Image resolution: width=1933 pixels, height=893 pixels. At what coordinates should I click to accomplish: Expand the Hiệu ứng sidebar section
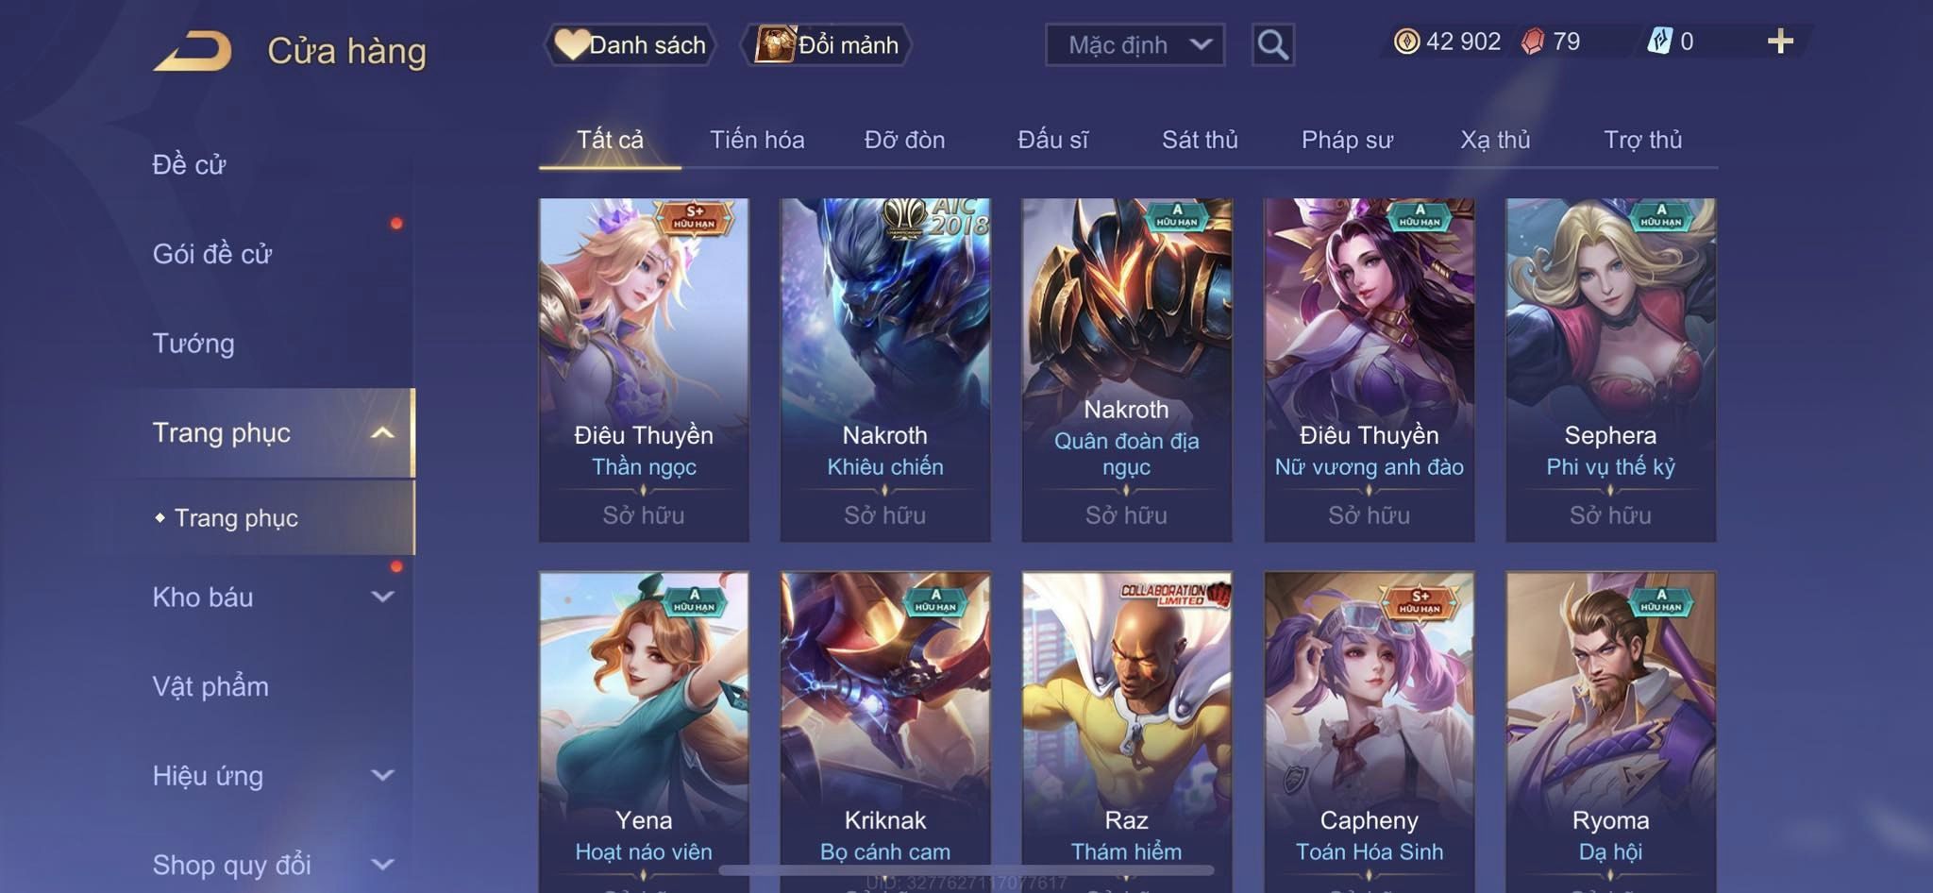[x=382, y=775]
